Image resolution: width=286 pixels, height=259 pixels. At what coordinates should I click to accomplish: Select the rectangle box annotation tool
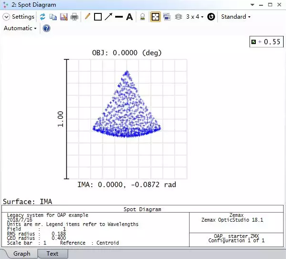tap(98, 17)
